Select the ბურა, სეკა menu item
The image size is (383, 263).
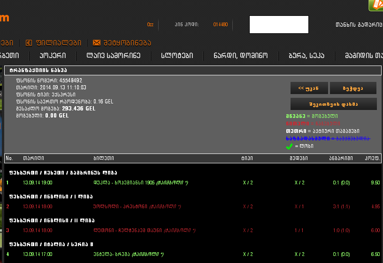pyautogui.click(x=306, y=56)
